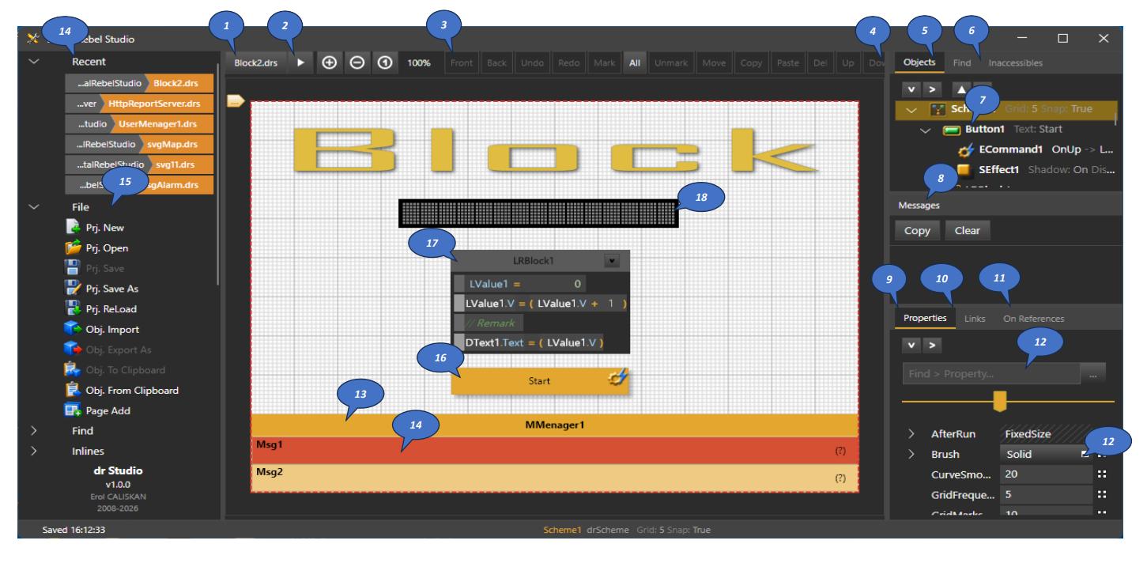Switch to the Links tab
Screen dimensions: 1147x563
(x=975, y=319)
